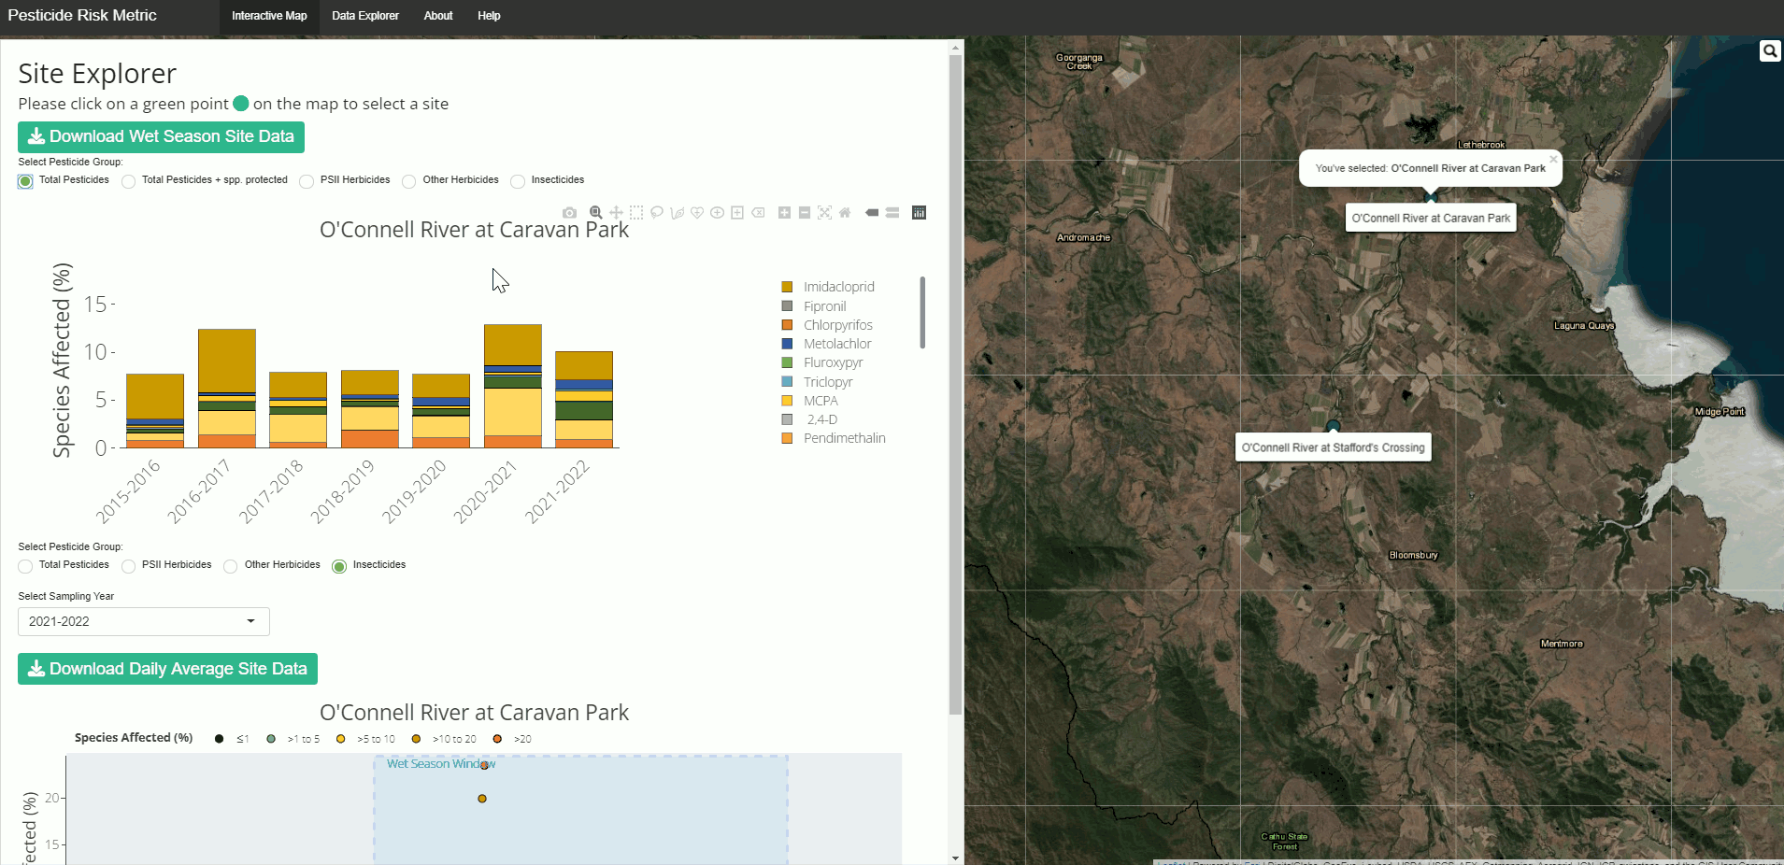The width and height of the screenshot is (1784, 865).
Task: Choose the Box Select tool
Action: tap(636, 213)
